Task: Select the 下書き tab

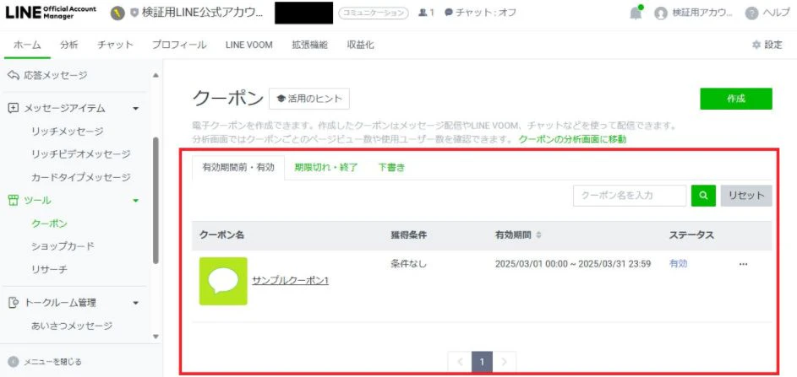Action: point(391,168)
